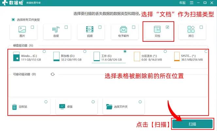Click the 新加卷 (D:) drive icon
The image size is (217, 131).
tap(56, 56)
